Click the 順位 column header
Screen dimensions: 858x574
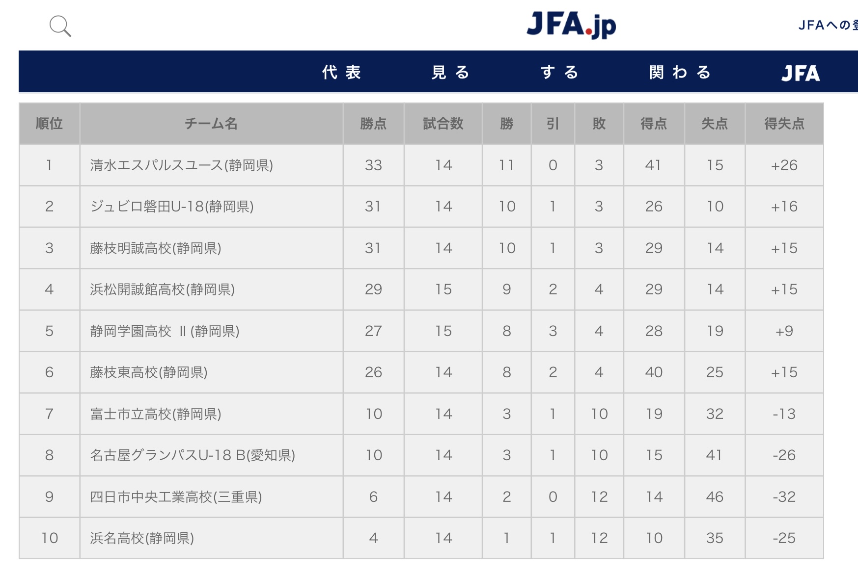[x=49, y=124]
